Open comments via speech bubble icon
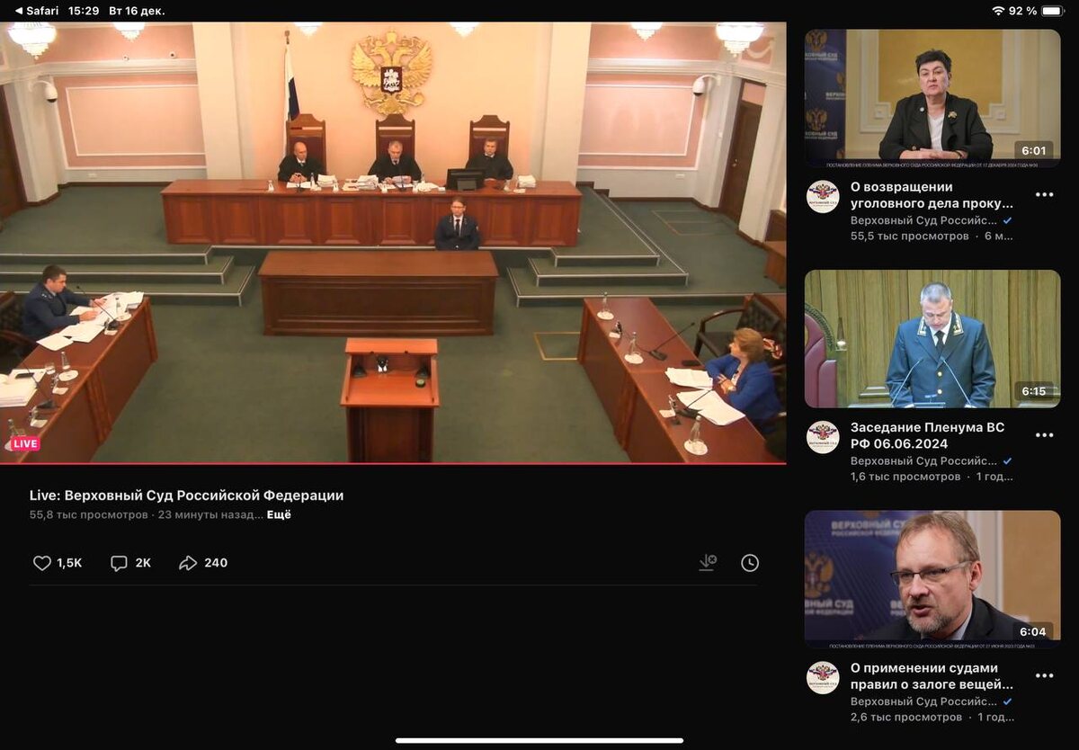 119,563
